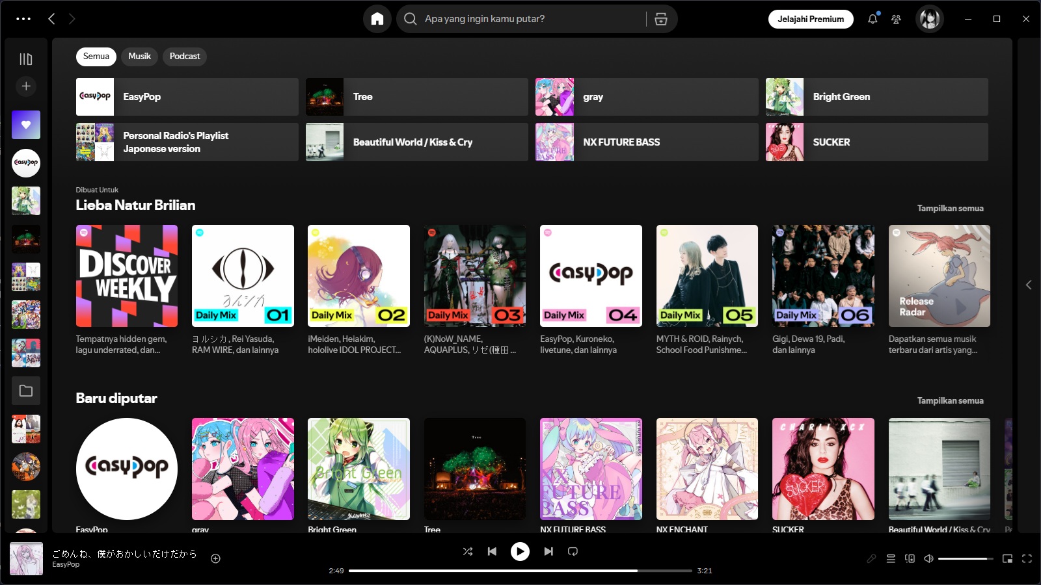Open the miniplayer

click(x=1007, y=558)
